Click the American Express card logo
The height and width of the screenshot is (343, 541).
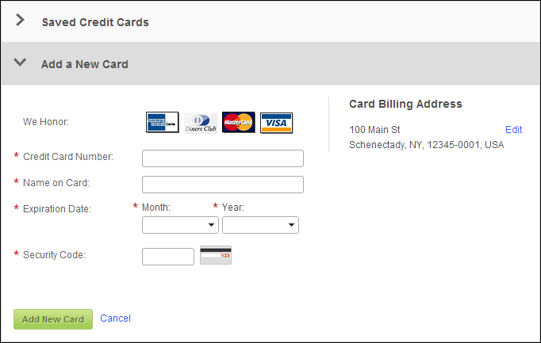tap(162, 122)
